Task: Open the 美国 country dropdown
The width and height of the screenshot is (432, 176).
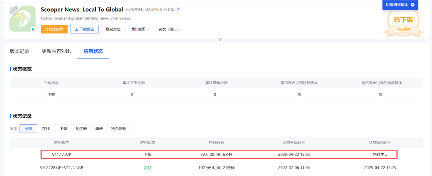Action: pos(140,29)
